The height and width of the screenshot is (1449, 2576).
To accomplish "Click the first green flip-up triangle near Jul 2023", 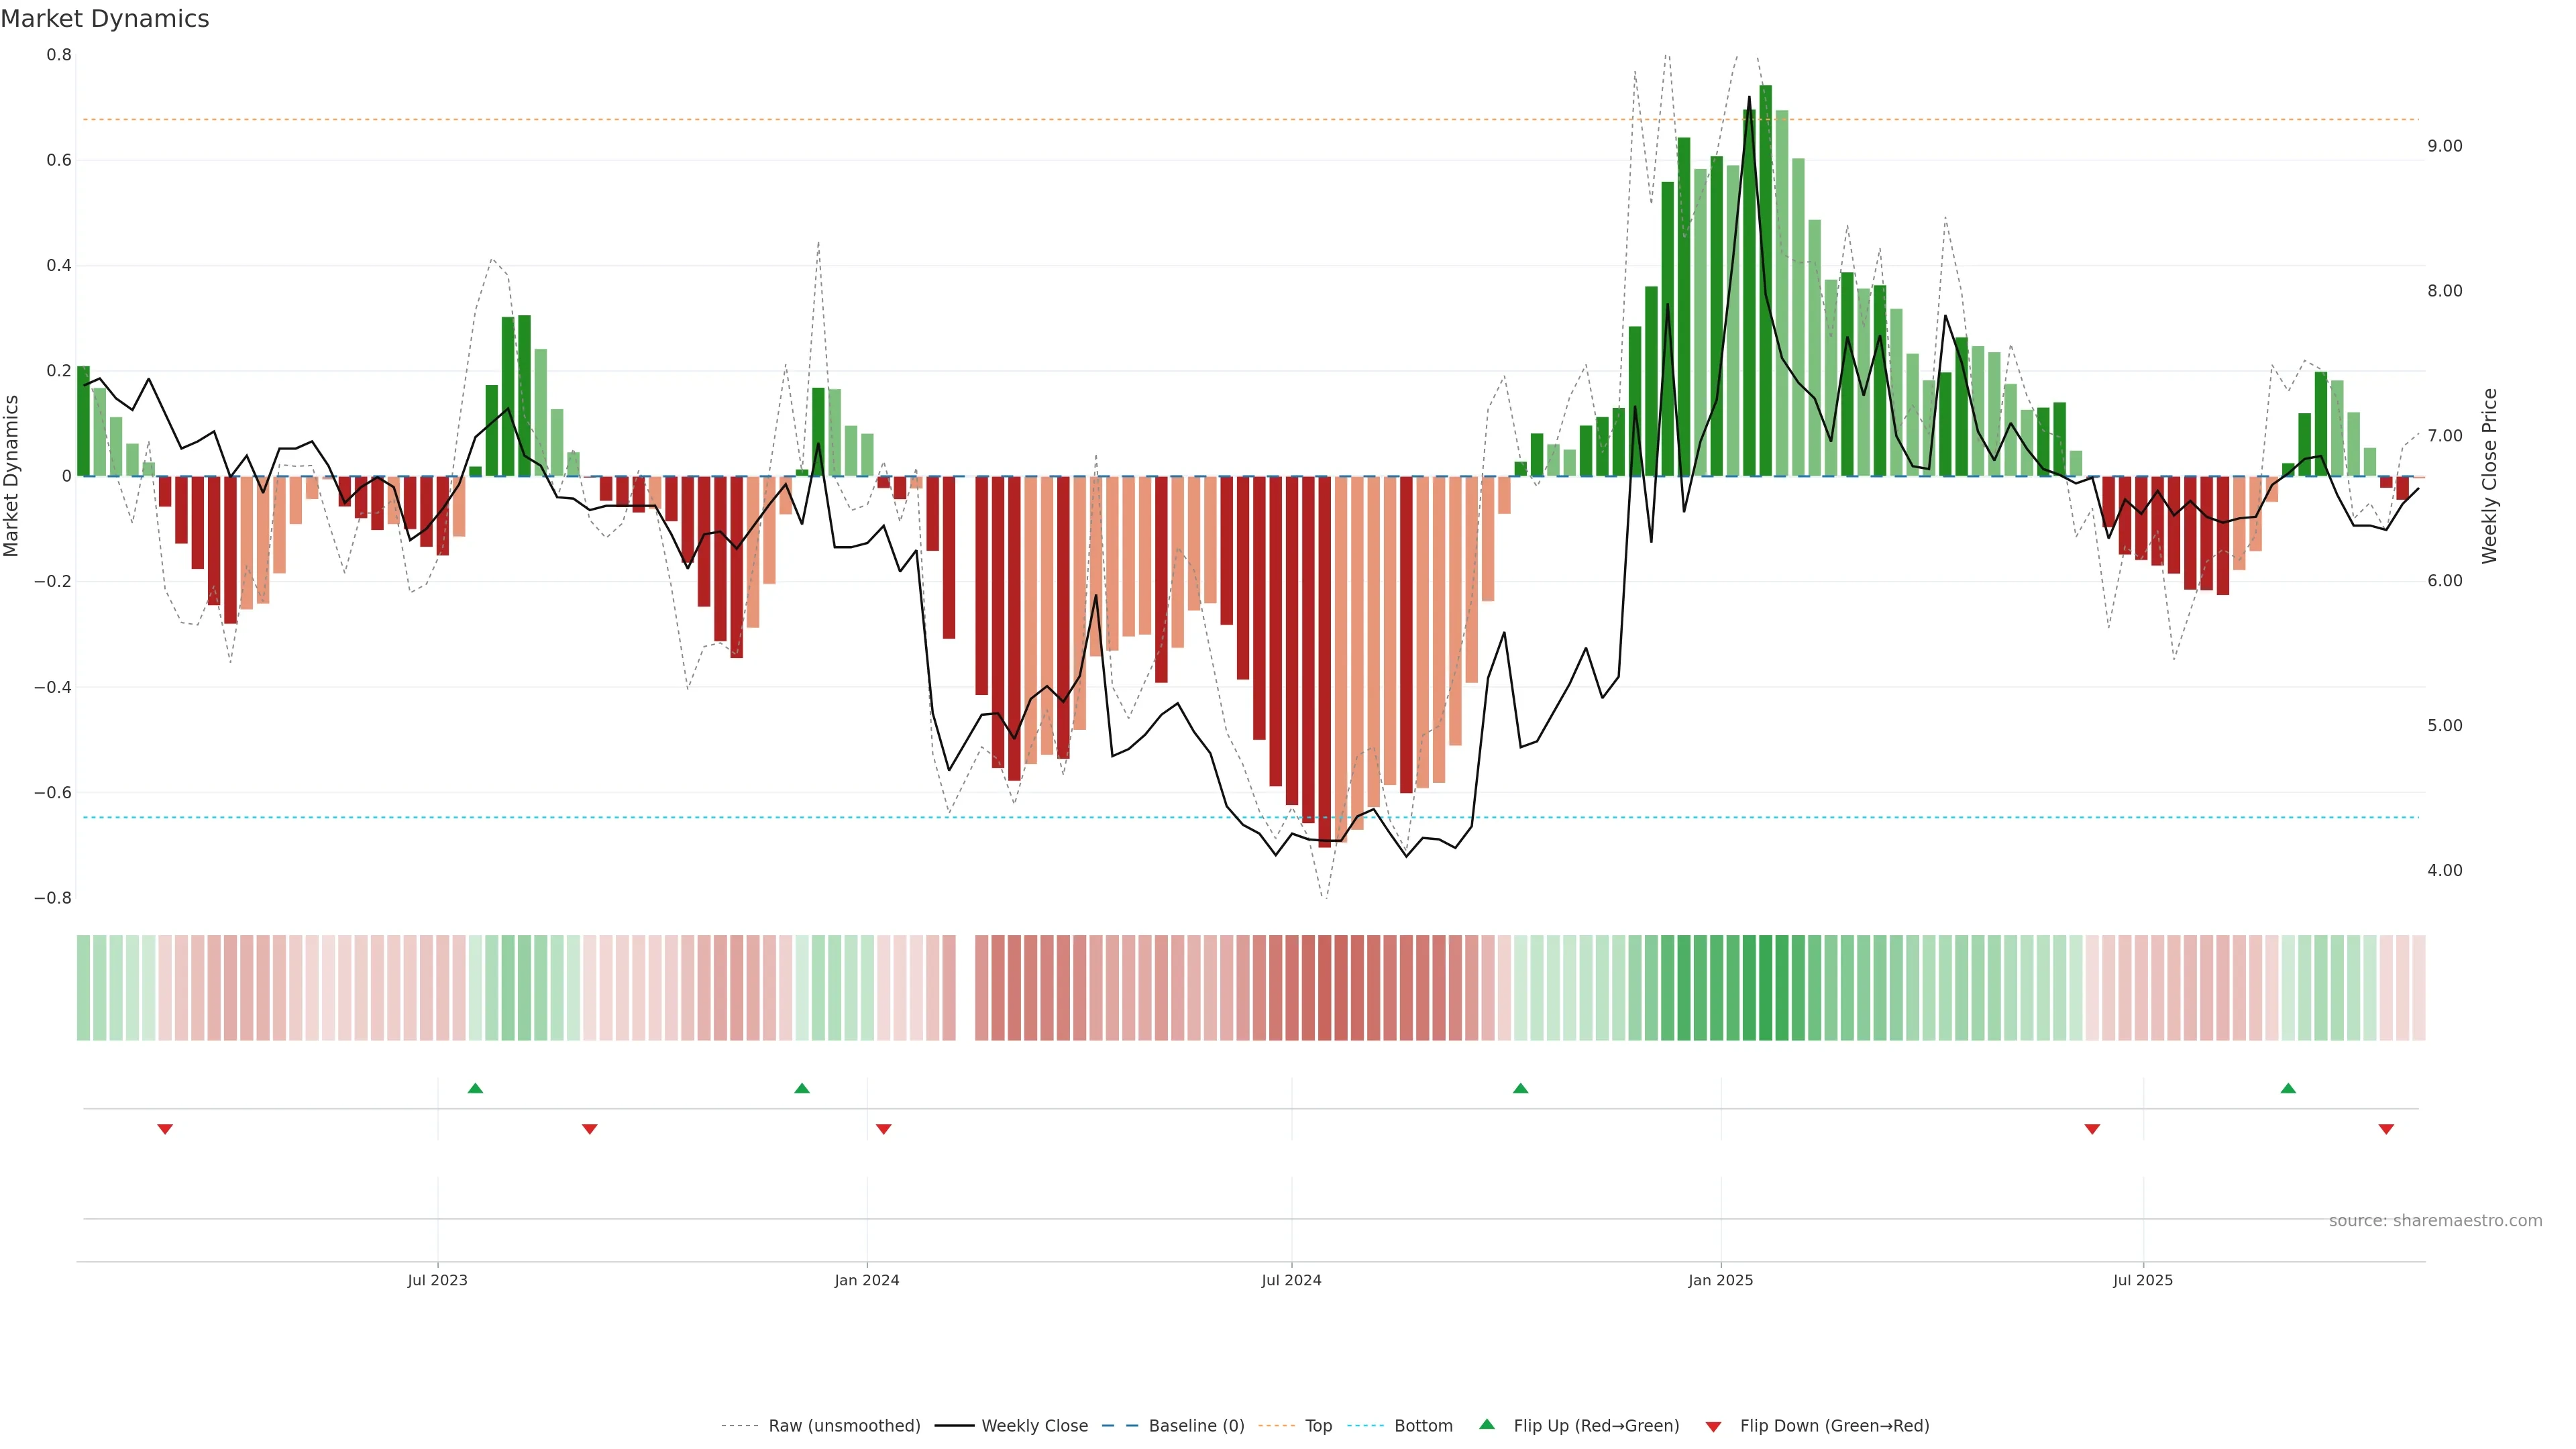I will 475,1088.
